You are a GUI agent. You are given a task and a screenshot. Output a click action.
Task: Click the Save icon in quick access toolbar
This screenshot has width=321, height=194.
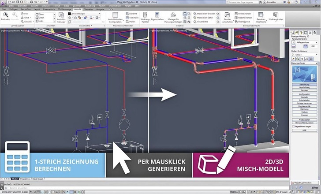pos(18,2)
